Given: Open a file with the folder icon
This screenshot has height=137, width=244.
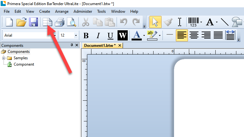Looking at the screenshot, I should point(21,22).
